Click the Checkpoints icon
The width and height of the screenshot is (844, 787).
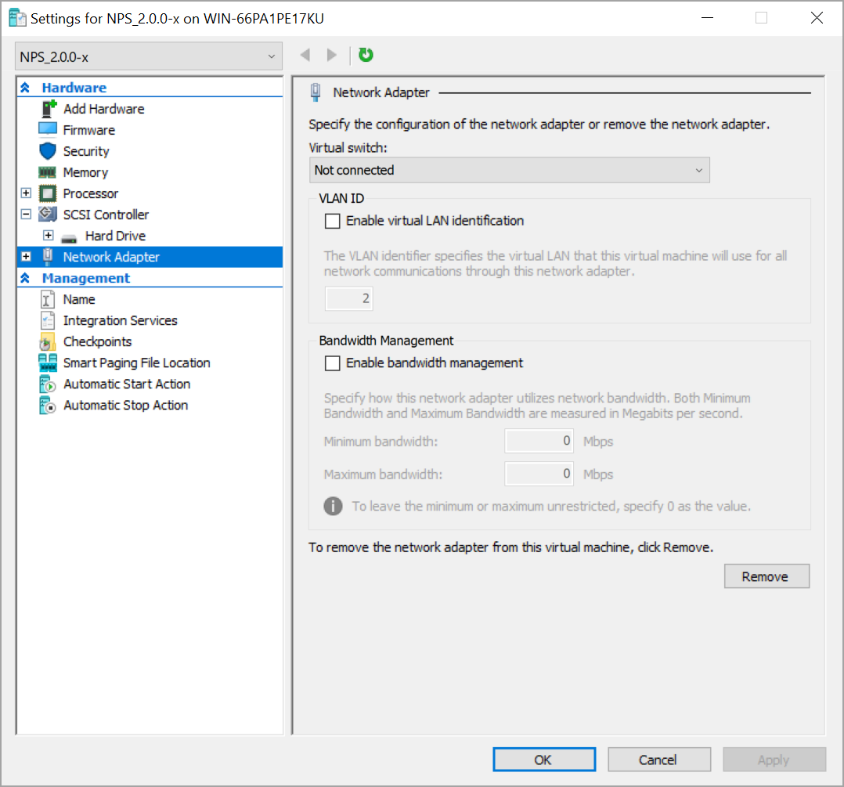[48, 341]
